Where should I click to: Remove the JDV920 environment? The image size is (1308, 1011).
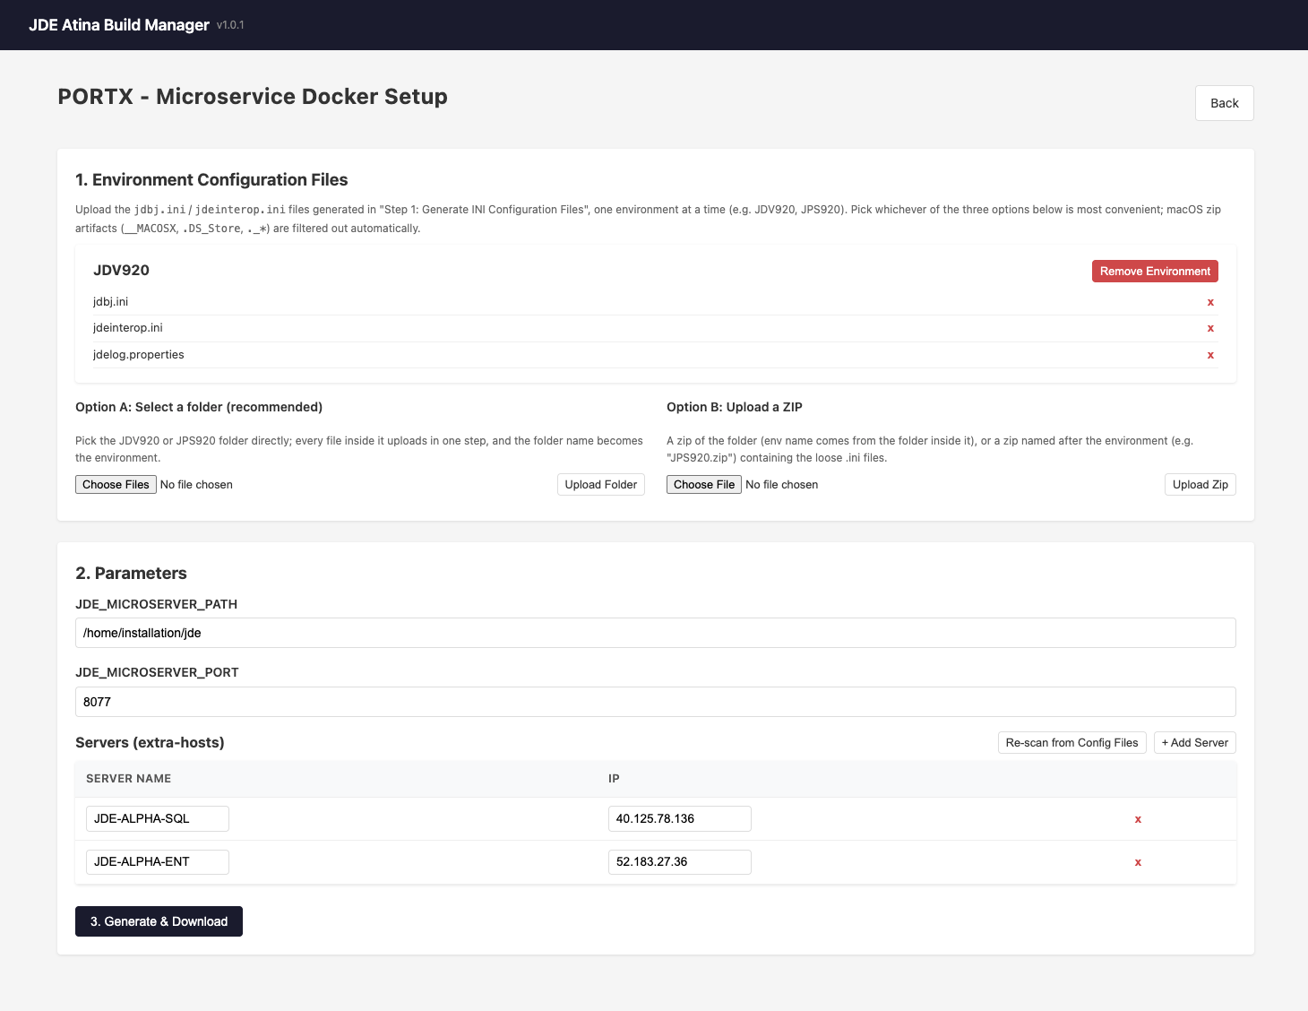click(x=1155, y=272)
